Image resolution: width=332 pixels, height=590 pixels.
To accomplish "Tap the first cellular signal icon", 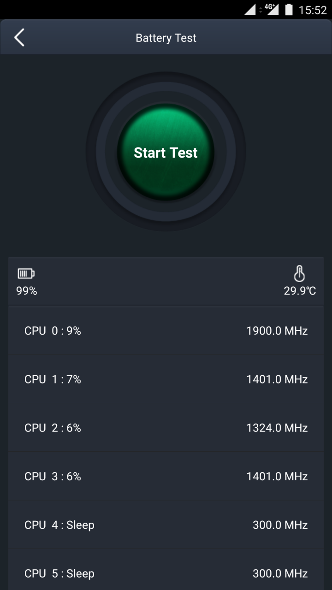I will [x=250, y=10].
